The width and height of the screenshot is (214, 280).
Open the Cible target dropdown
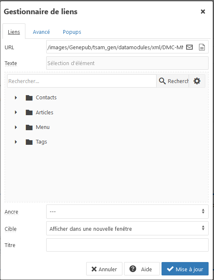(x=127, y=228)
